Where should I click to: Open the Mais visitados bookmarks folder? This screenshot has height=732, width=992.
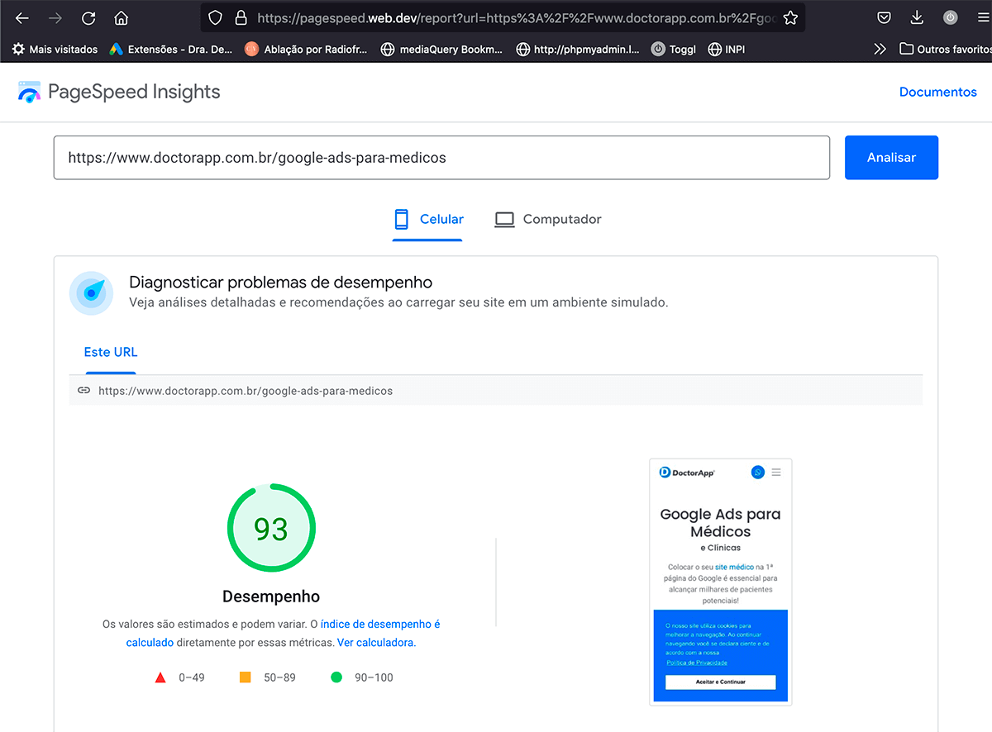(x=55, y=49)
